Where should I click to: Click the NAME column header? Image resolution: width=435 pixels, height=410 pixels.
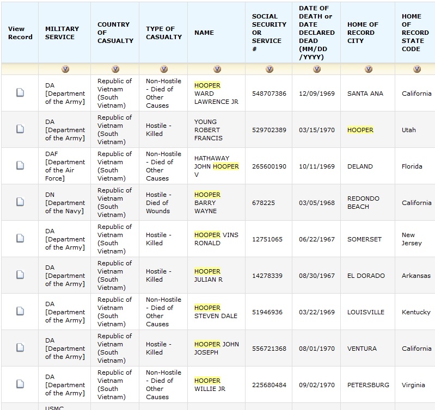[204, 33]
